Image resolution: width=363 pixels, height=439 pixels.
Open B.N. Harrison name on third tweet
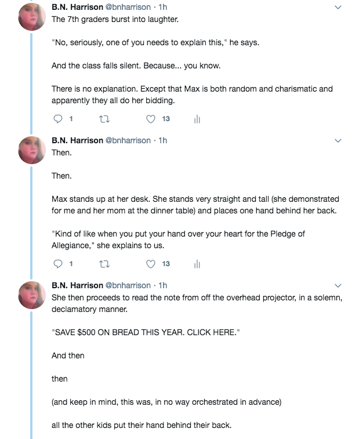(x=77, y=285)
